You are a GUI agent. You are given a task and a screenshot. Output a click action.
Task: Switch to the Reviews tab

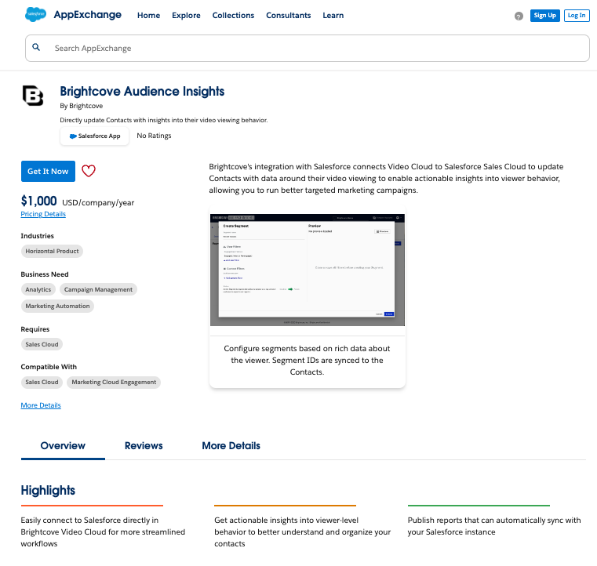tap(144, 445)
